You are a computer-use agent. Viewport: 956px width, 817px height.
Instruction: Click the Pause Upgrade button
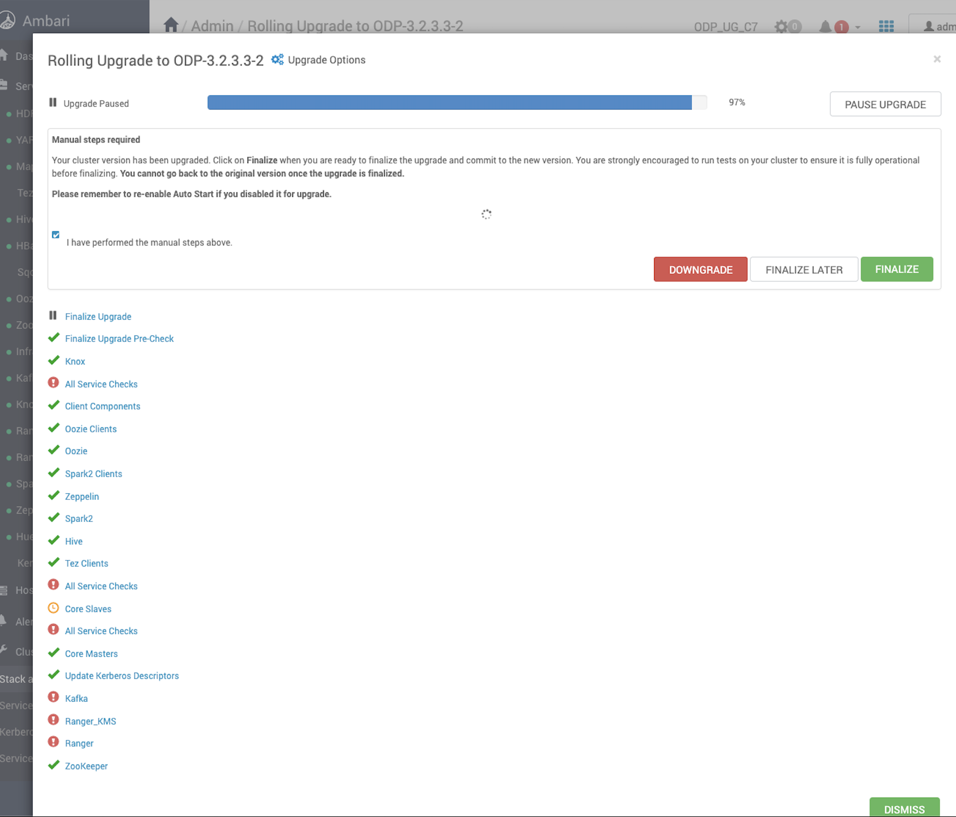pos(885,104)
